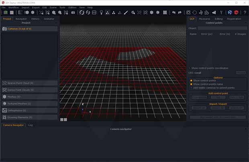The width and height of the screenshot is (249, 162).
Task: Switch to the Navigator tab
Action: pyautogui.click(x=21, y=19)
